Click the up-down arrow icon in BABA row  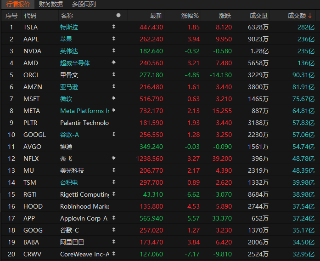pyautogui.click(x=114, y=242)
